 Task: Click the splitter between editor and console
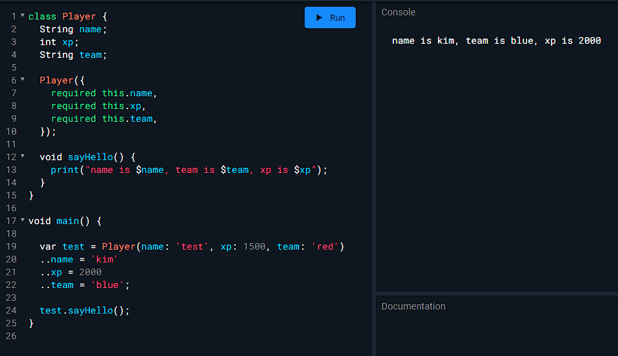click(374, 178)
